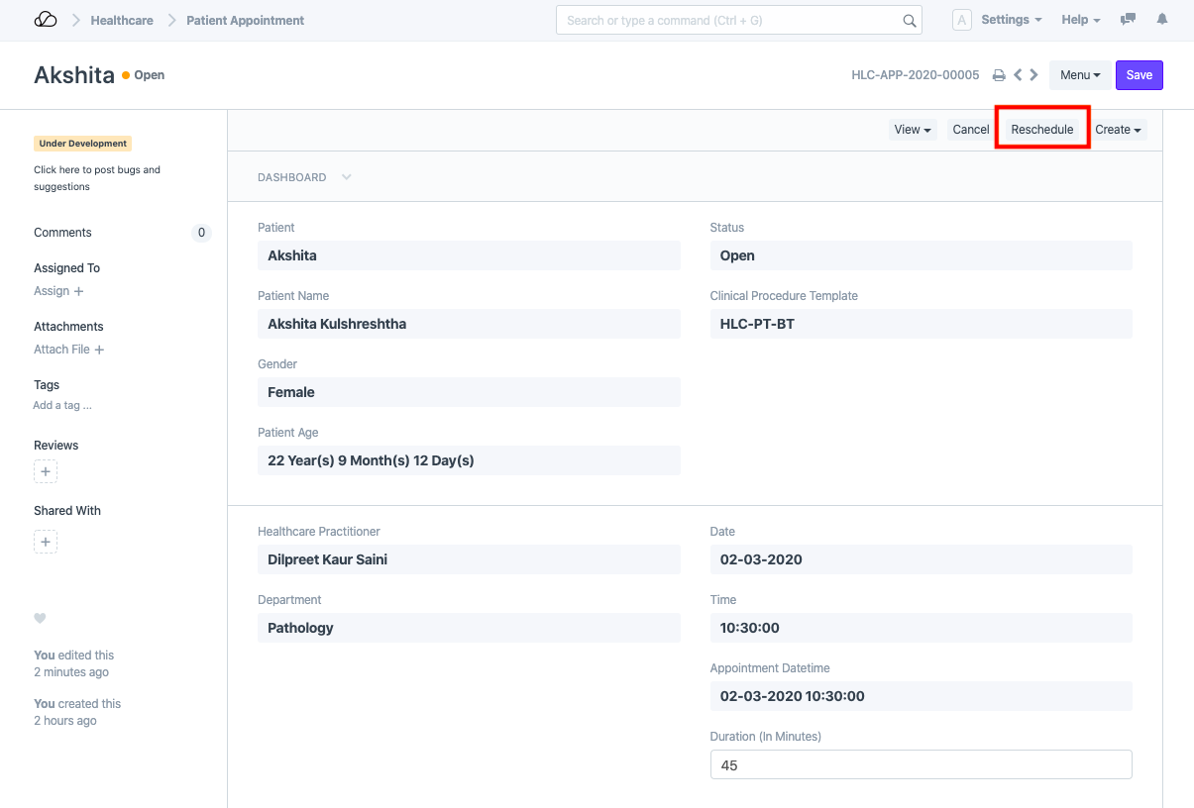Expand the Dashboard section
Screen dimensions: 1194x808
[304, 177]
